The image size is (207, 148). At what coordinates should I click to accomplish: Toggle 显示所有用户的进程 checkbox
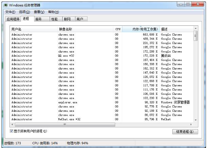pyautogui.click(x=12, y=131)
